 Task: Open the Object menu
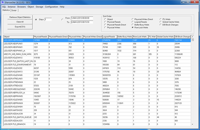click(x=31, y=7)
